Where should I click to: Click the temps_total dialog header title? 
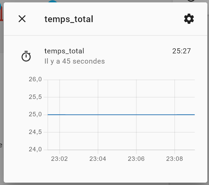click(x=69, y=19)
